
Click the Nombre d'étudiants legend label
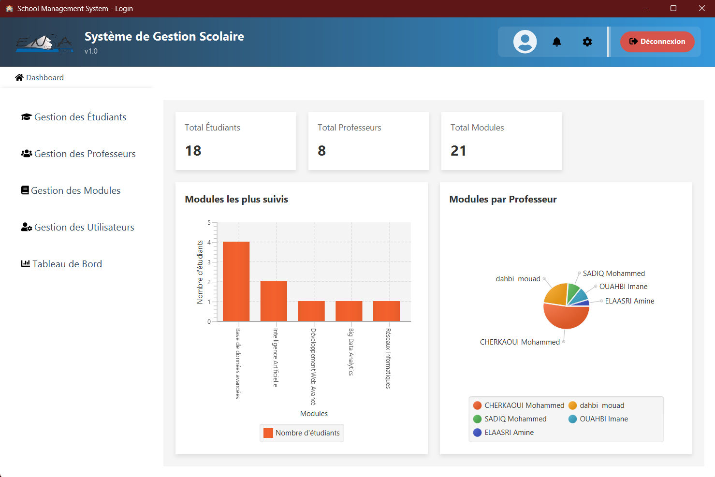click(x=307, y=433)
